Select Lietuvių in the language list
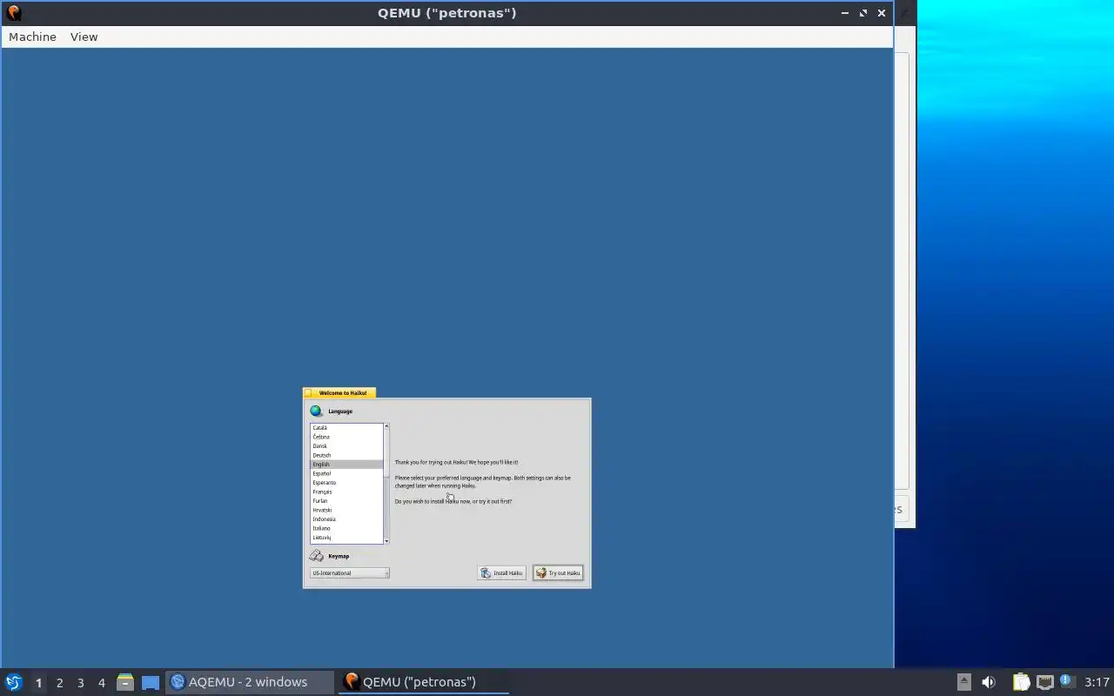The image size is (1114, 696). [x=346, y=537]
